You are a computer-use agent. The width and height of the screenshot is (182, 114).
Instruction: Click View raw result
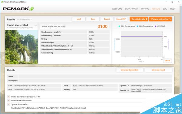pos(158,70)
